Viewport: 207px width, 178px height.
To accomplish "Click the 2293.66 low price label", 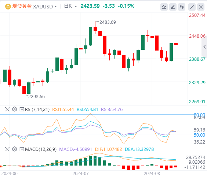I will (x=37, y=97).
